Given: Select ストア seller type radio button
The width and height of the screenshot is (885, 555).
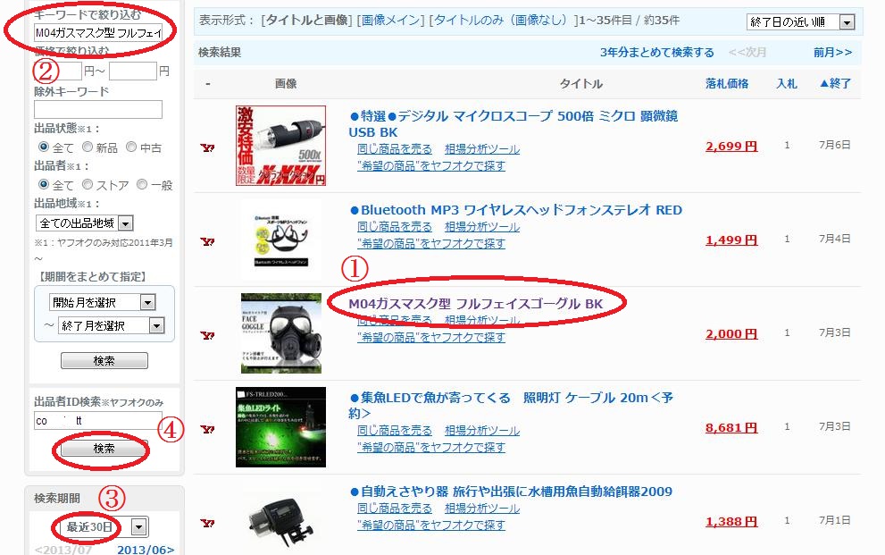Looking at the screenshot, I should (88, 184).
